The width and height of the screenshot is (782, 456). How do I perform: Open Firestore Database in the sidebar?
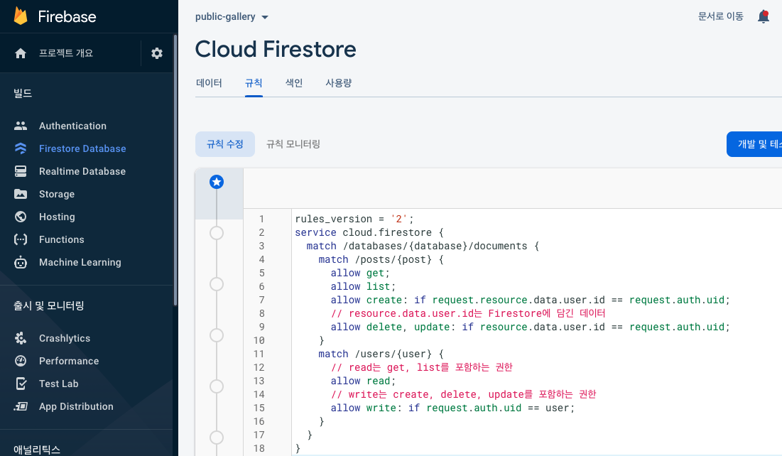pos(82,148)
